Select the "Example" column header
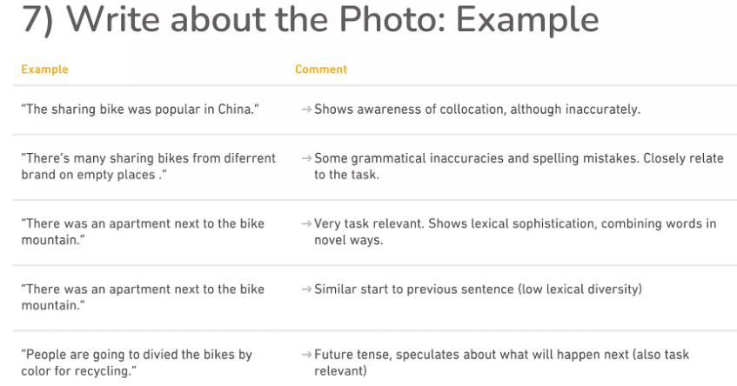This screenshot has width=737, height=386. pyautogui.click(x=44, y=70)
